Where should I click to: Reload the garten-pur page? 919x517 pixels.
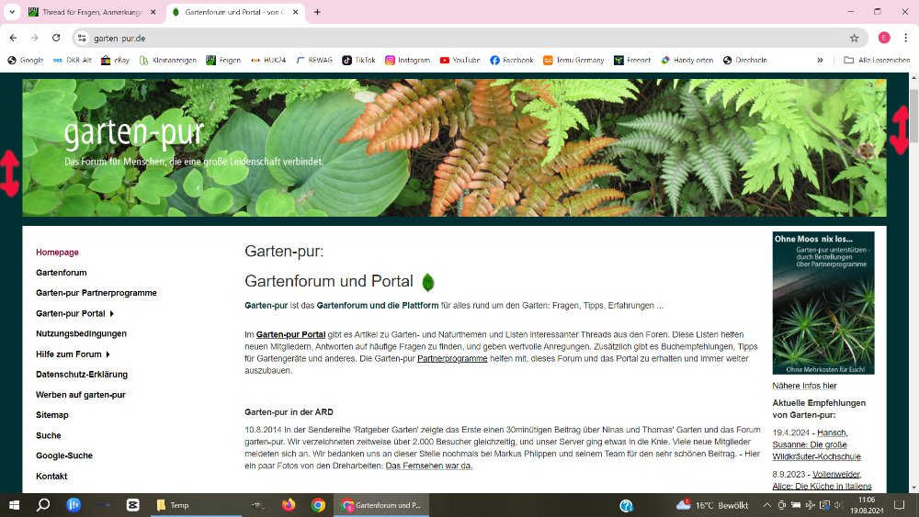coord(56,38)
